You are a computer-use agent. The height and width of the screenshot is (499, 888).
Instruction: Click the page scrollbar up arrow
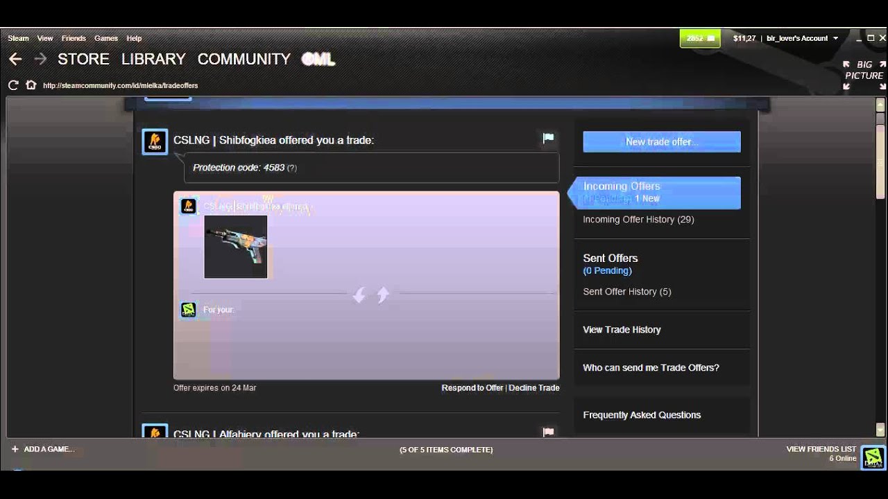880,105
